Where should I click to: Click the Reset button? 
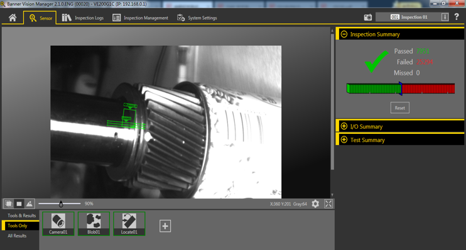click(399, 108)
